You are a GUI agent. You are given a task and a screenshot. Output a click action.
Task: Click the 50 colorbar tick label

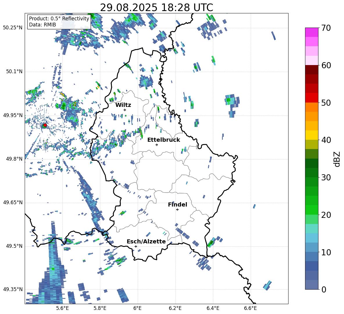[326, 103]
